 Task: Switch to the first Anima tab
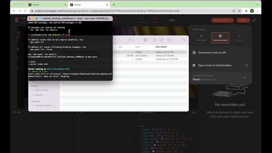[47, 5]
